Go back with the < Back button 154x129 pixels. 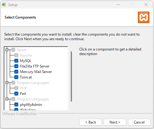point(91,122)
